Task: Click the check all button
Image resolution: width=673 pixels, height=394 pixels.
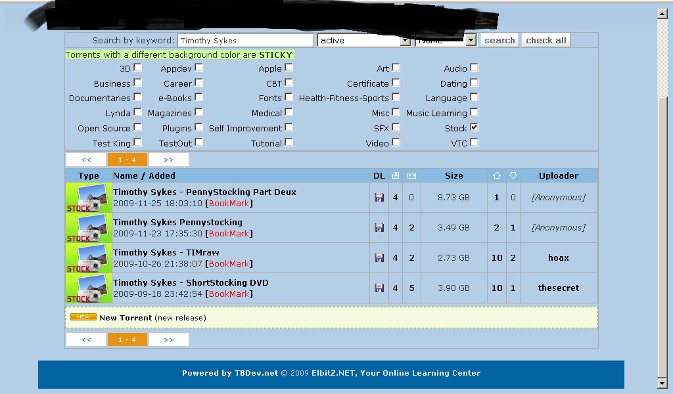Action: [x=546, y=40]
